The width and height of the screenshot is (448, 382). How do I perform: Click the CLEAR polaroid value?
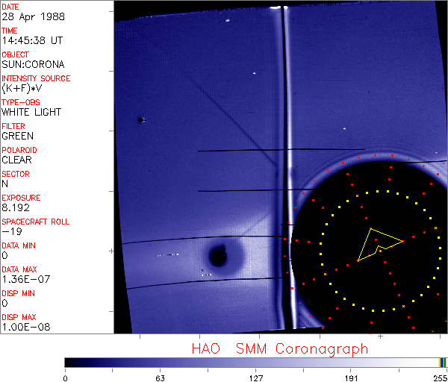tap(16, 160)
